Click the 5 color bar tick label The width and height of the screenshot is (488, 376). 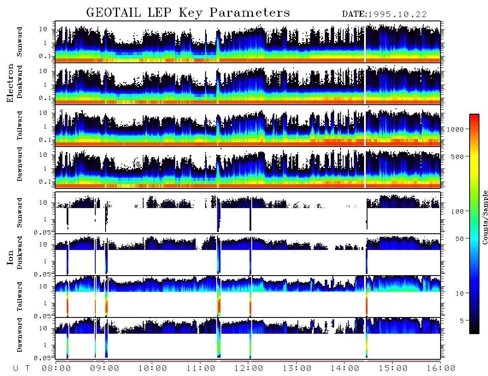462,321
